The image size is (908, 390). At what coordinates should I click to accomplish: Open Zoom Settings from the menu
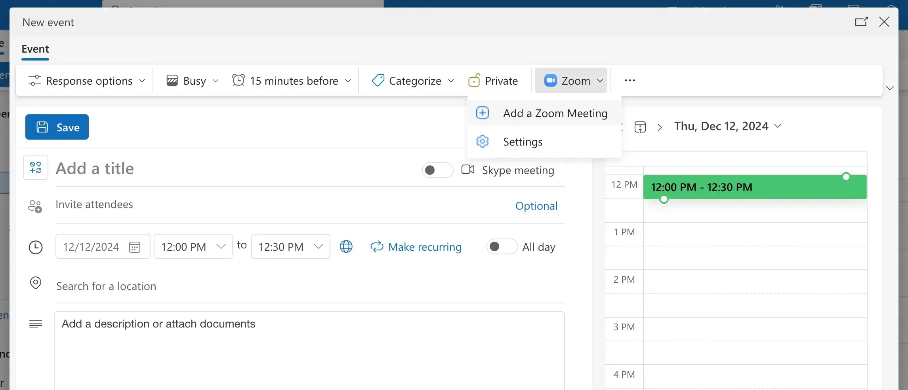click(x=522, y=141)
